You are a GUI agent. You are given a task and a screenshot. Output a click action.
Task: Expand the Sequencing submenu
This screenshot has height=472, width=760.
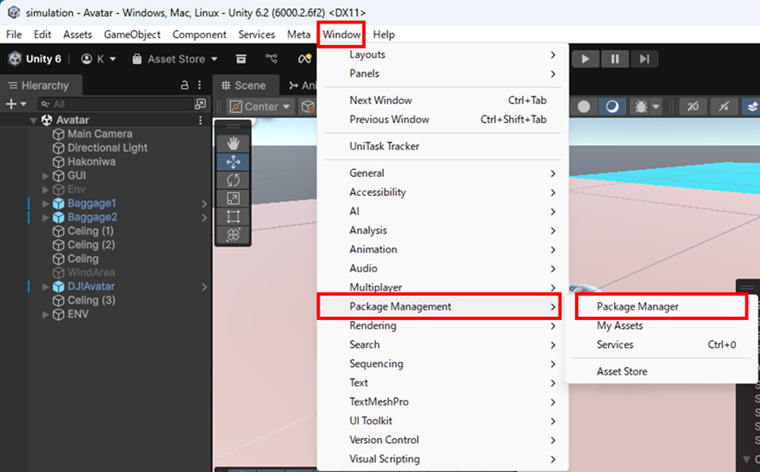pyautogui.click(x=442, y=364)
